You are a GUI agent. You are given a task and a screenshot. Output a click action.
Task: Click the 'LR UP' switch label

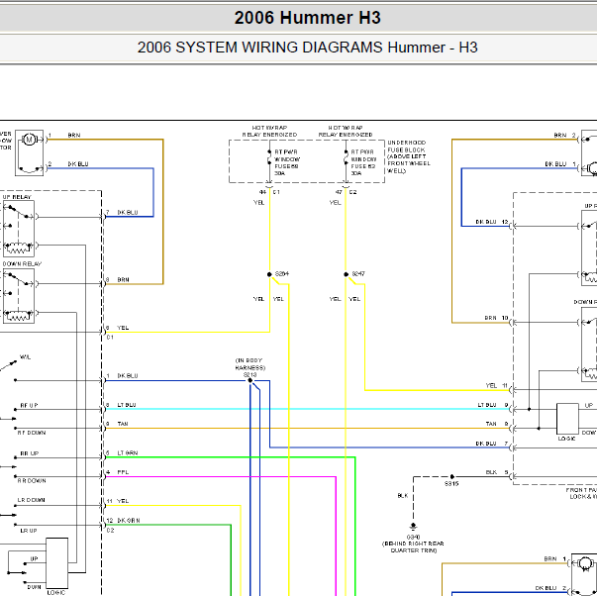pyautogui.click(x=29, y=531)
